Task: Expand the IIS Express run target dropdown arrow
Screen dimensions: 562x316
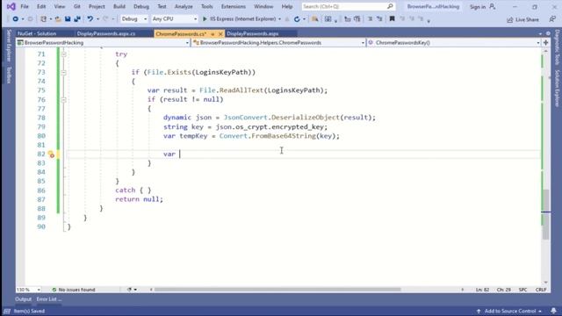Action: tap(279, 19)
